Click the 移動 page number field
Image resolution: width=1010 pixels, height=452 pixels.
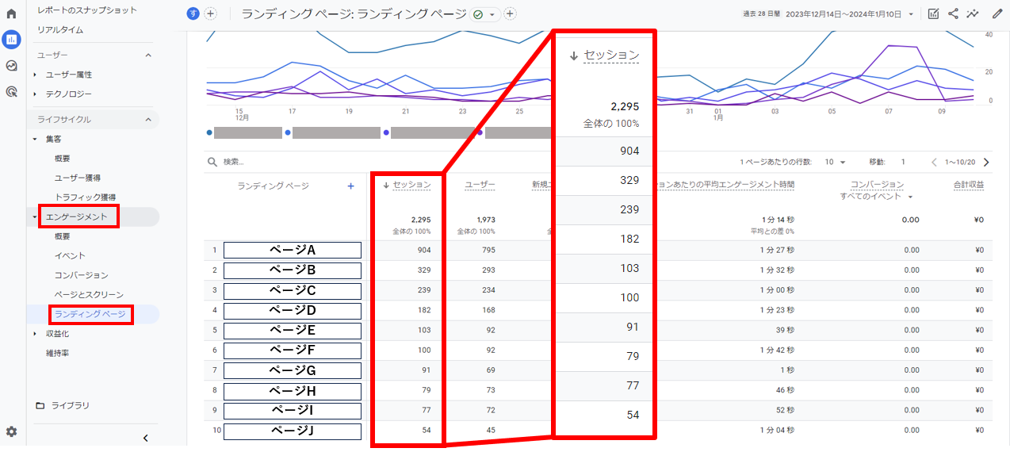[x=902, y=162]
